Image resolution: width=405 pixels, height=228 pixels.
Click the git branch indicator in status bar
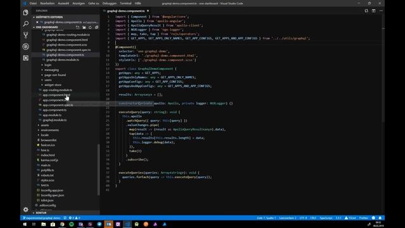[42, 218]
